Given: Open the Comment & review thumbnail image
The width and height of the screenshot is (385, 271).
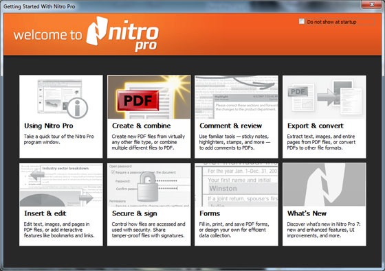Looking at the screenshot, I should point(236,97).
